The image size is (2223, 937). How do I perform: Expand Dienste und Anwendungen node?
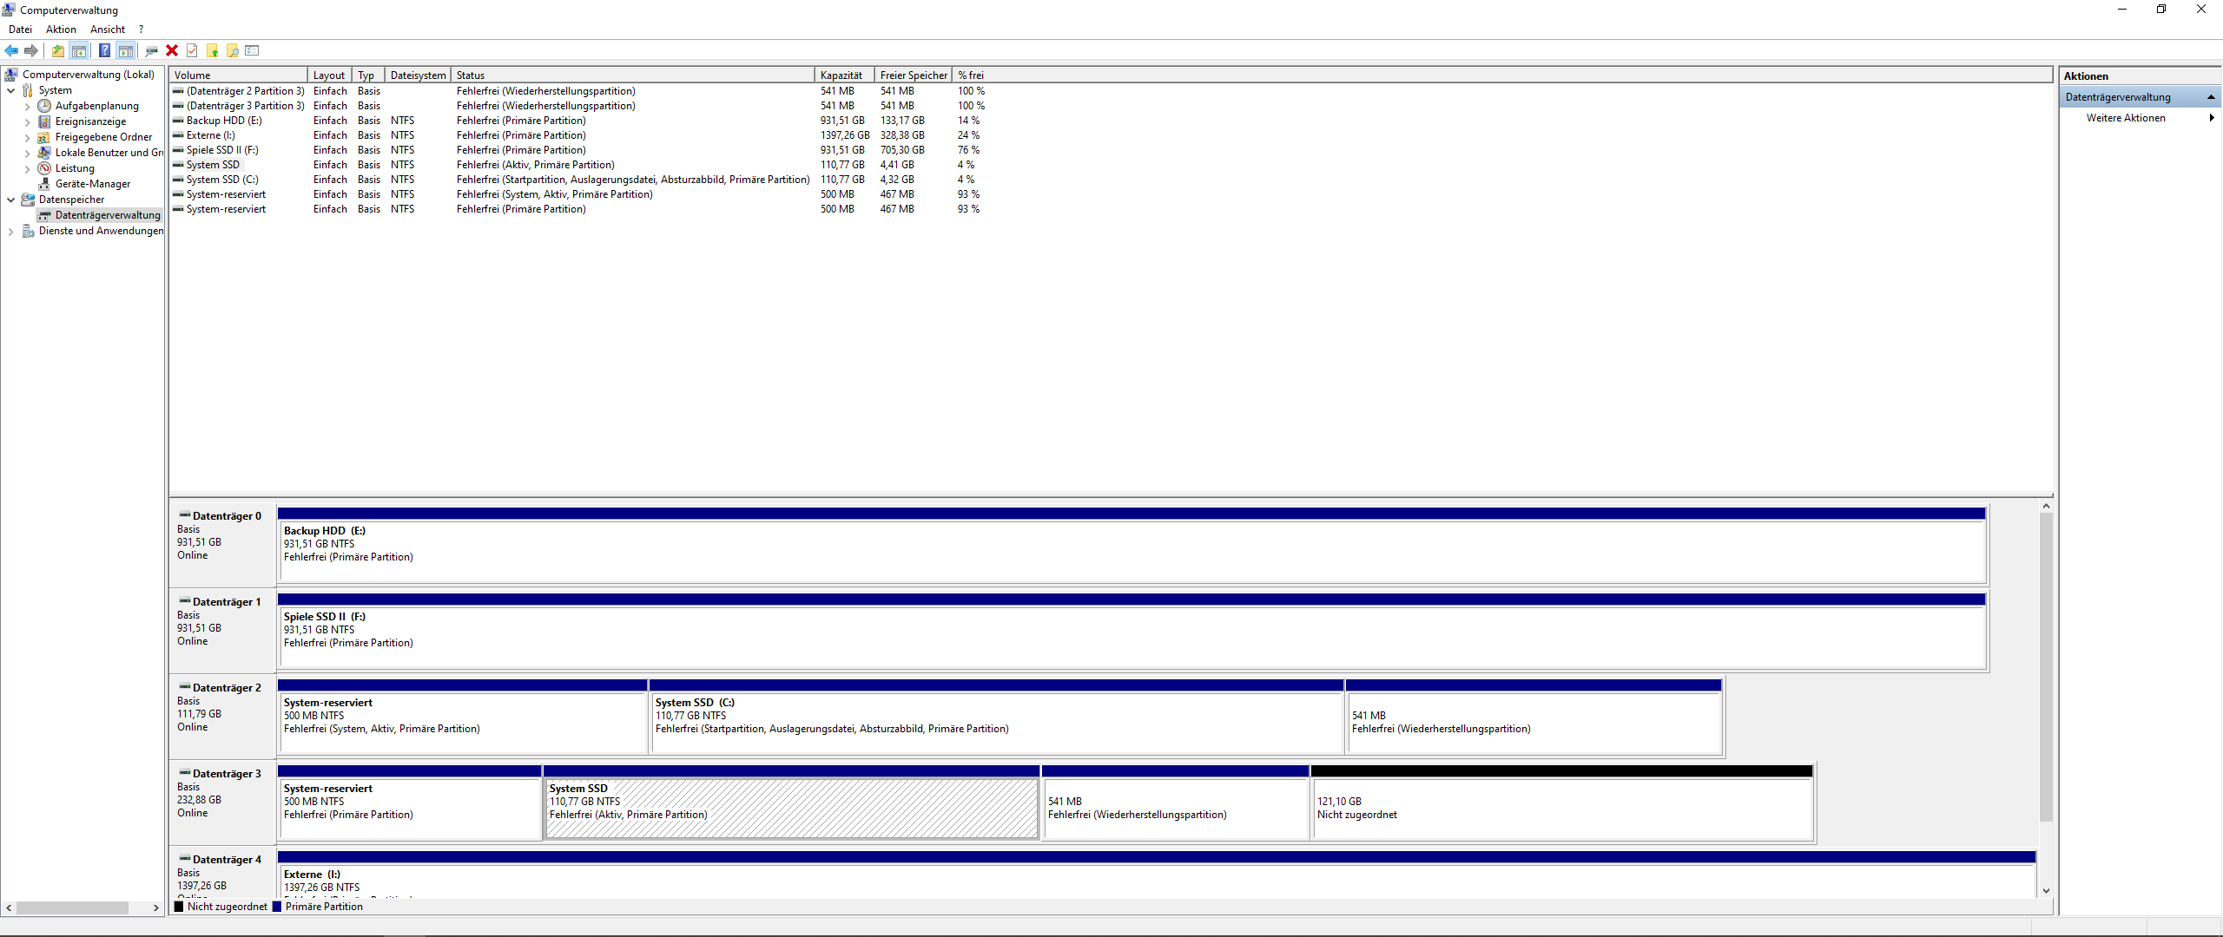(x=10, y=232)
